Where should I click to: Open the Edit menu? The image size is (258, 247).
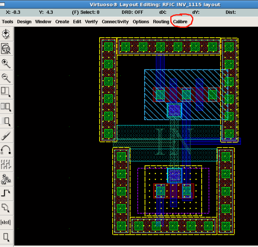pos(77,22)
